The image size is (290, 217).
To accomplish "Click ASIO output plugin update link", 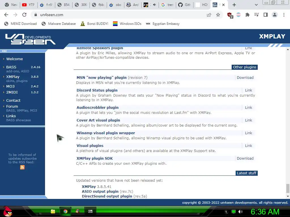I will 100,191.
